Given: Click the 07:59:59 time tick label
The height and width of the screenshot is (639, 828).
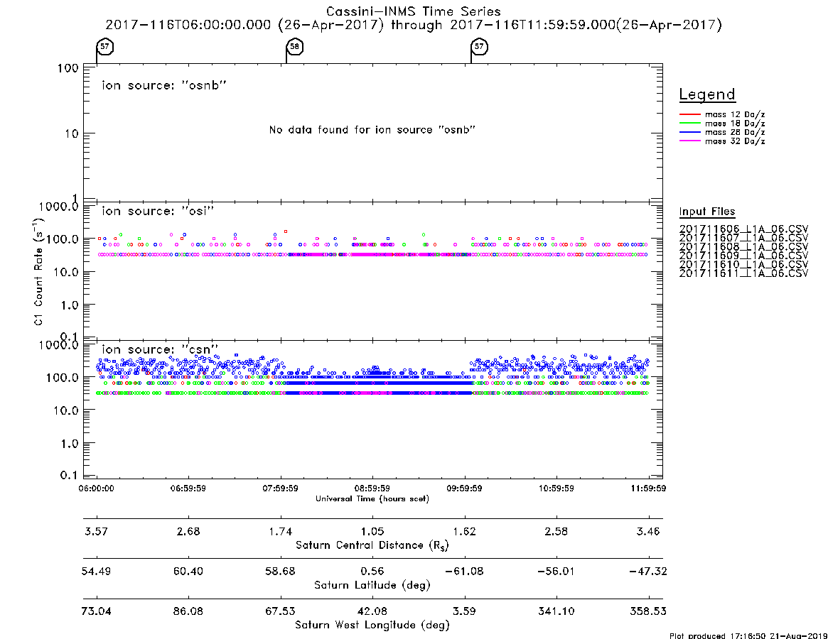Looking at the screenshot, I should coord(281,488).
